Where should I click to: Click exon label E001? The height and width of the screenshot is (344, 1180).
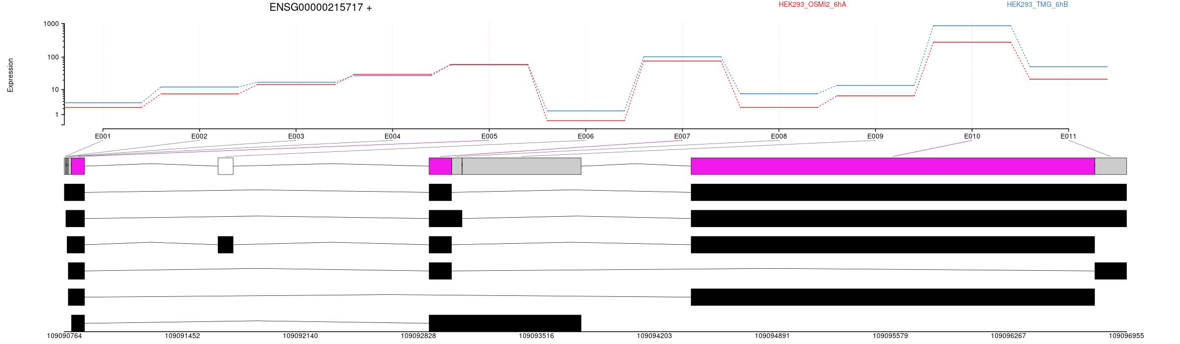[x=103, y=136]
